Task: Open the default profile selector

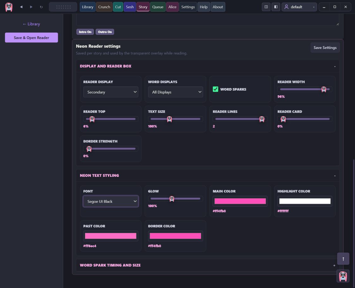Action: pyautogui.click(x=299, y=7)
